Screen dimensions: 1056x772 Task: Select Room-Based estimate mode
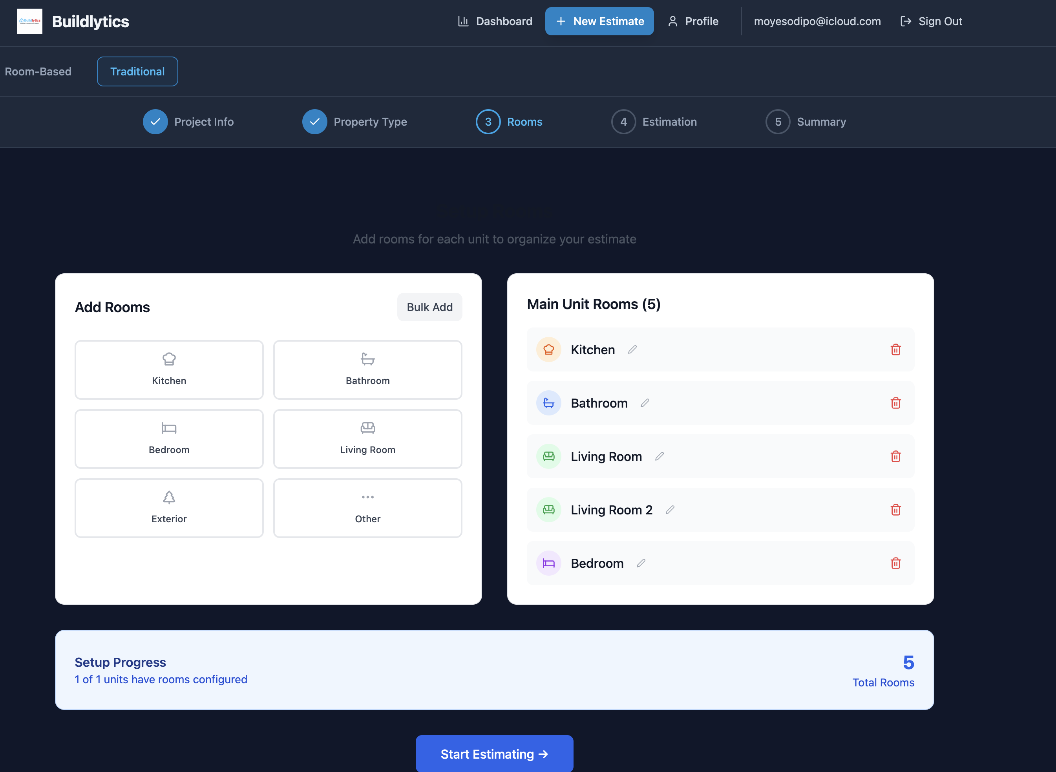[38, 71]
